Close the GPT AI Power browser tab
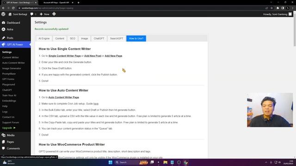 click(36, 3)
